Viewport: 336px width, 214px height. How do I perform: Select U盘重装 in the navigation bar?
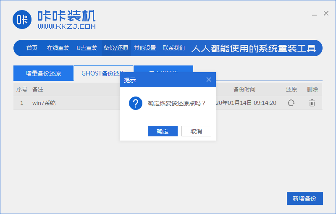tap(87, 48)
